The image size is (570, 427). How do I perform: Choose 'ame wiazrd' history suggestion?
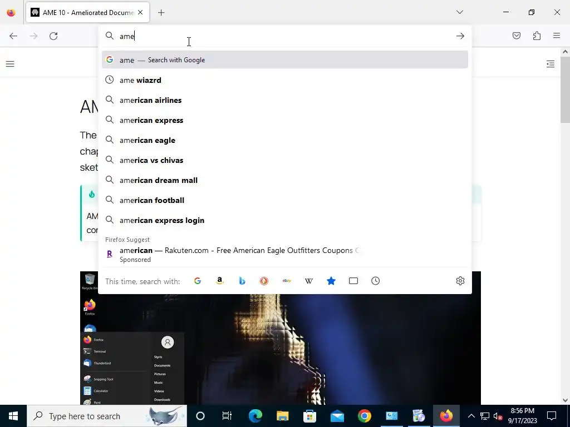click(285, 80)
